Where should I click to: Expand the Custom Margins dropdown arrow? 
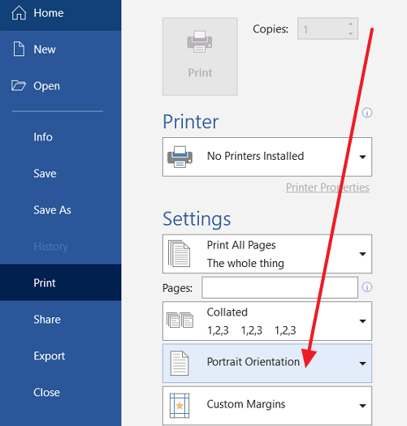[362, 406]
